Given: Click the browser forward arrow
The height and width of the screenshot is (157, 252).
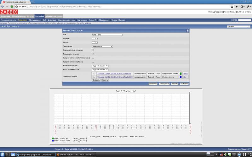Looking at the screenshot, I should click(x=7, y=6).
